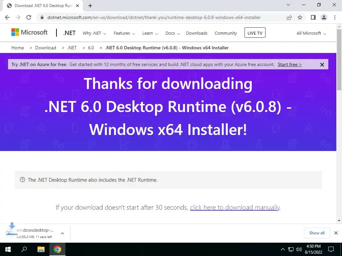This screenshot has height=256, width=342.
Task: Click the .NET brand link
Action: 69,33
